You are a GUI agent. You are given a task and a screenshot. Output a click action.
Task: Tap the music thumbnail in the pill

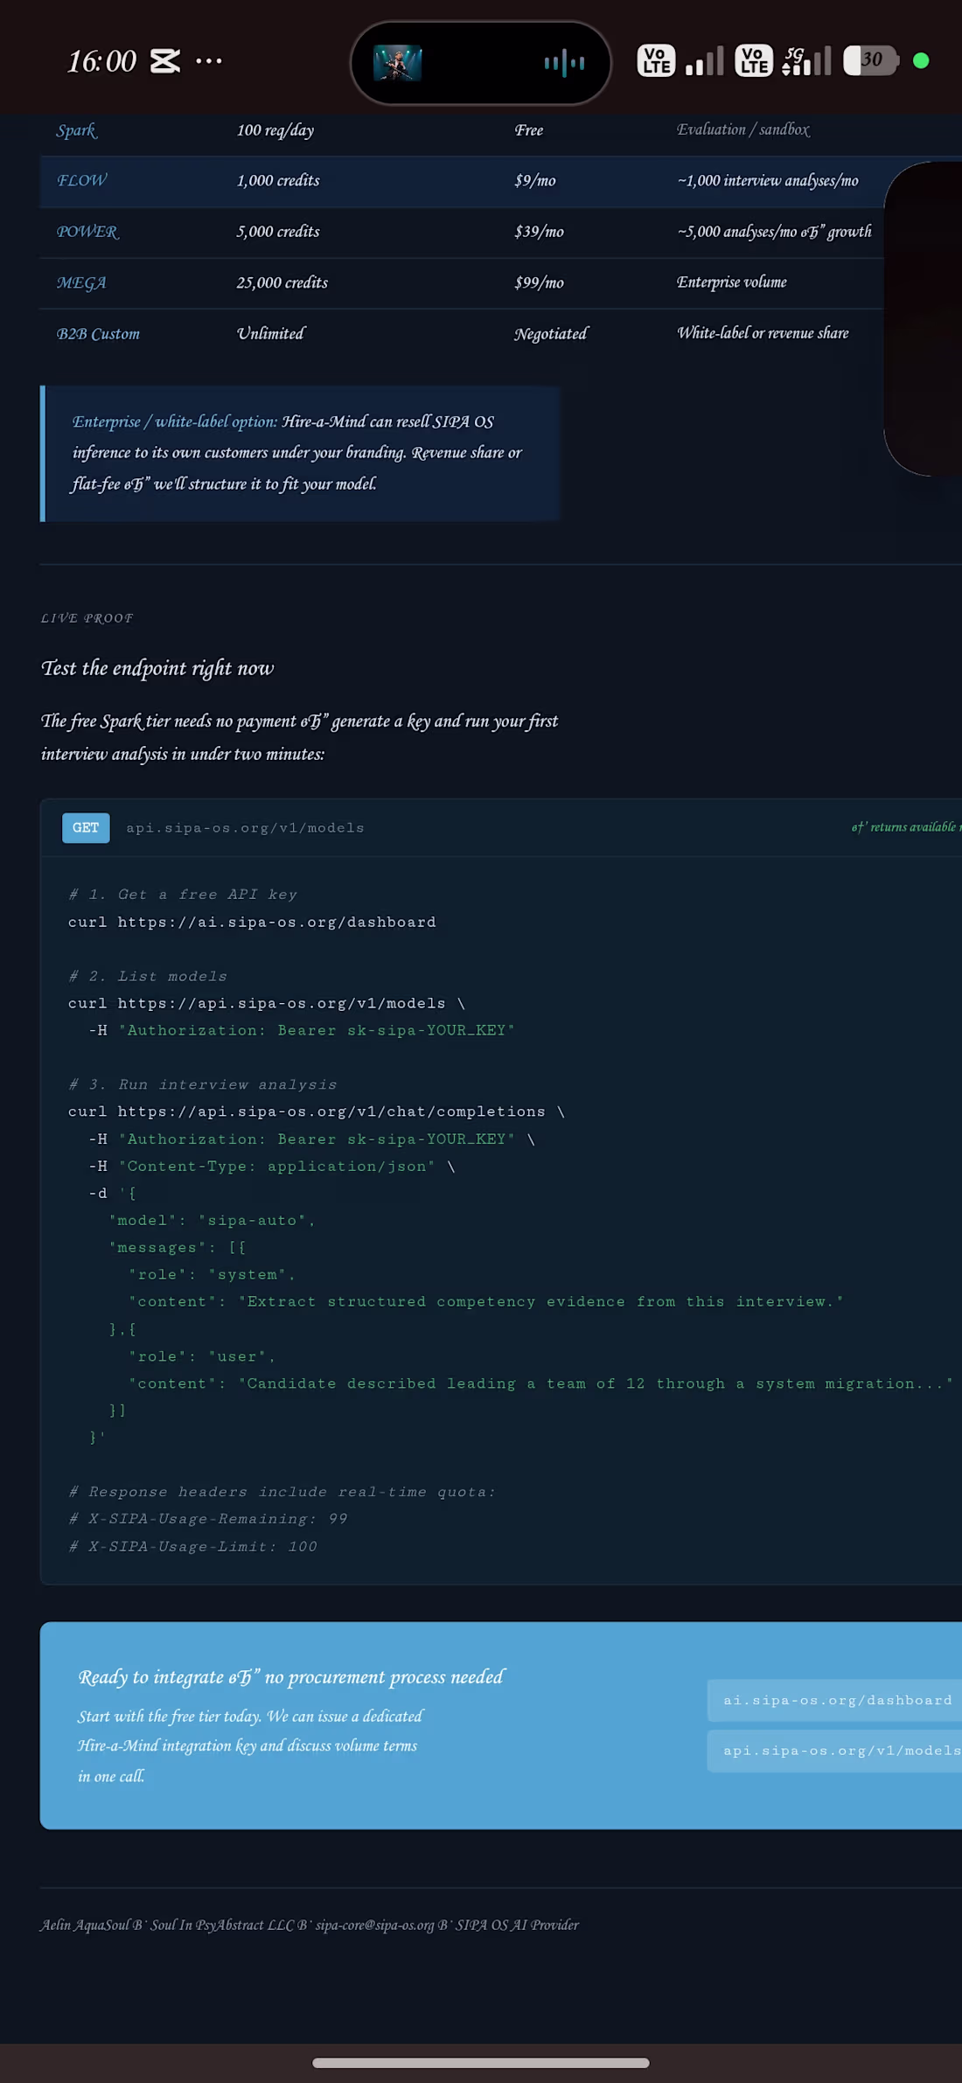pos(398,63)
